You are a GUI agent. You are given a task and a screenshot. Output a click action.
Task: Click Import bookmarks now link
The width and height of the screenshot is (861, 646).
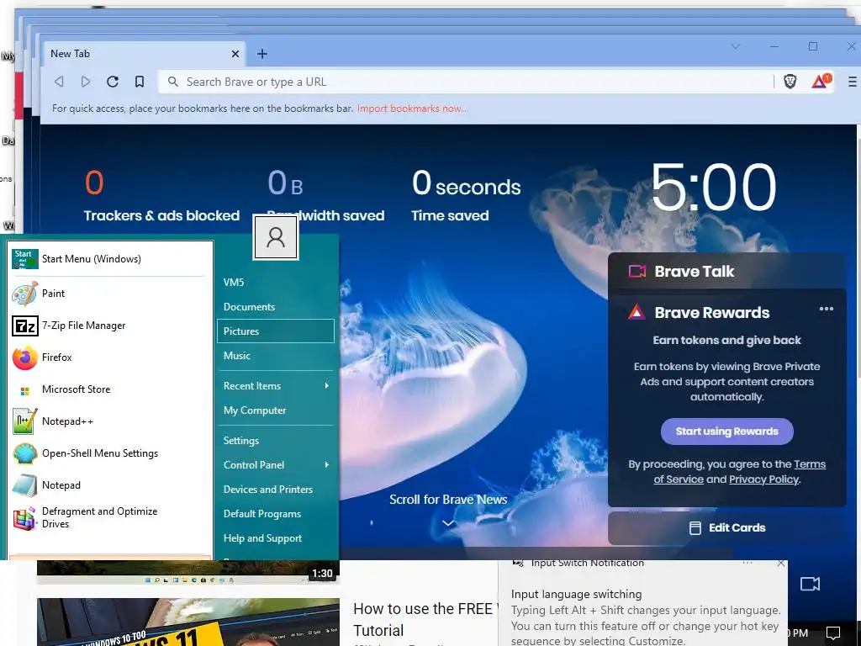coord(412,109)
